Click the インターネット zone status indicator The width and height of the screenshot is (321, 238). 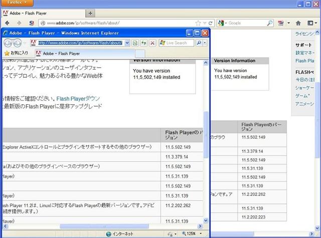[x=119, y=233]
